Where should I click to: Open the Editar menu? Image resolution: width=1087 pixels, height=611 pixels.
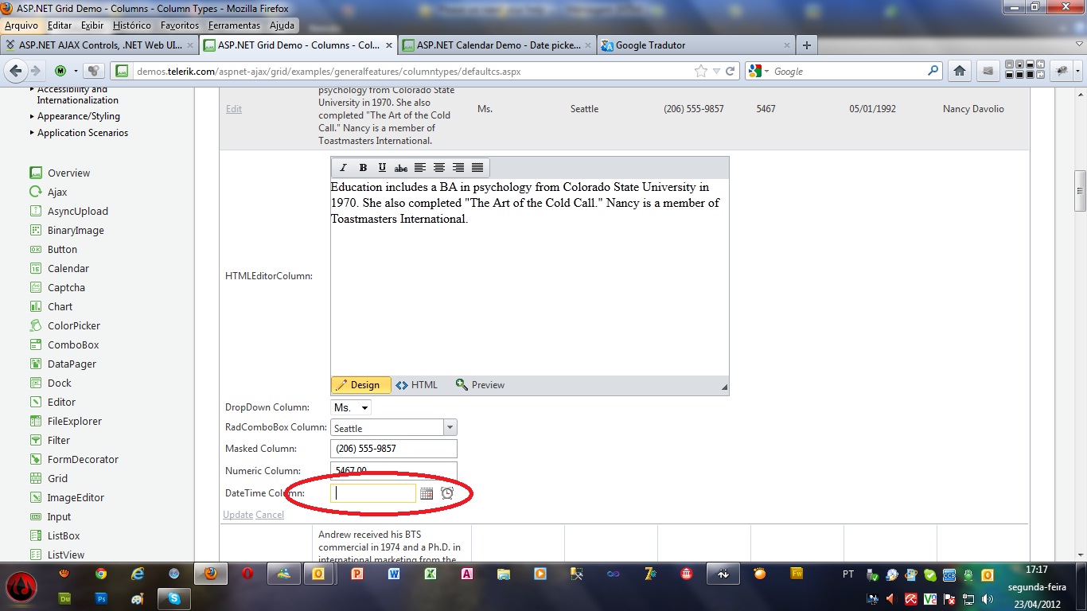(60, 25)
